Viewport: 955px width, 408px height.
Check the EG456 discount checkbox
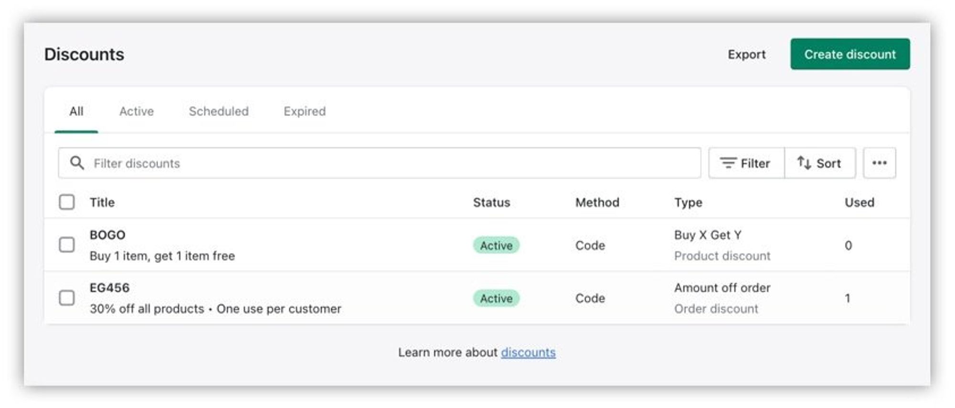tap(67, 298)
